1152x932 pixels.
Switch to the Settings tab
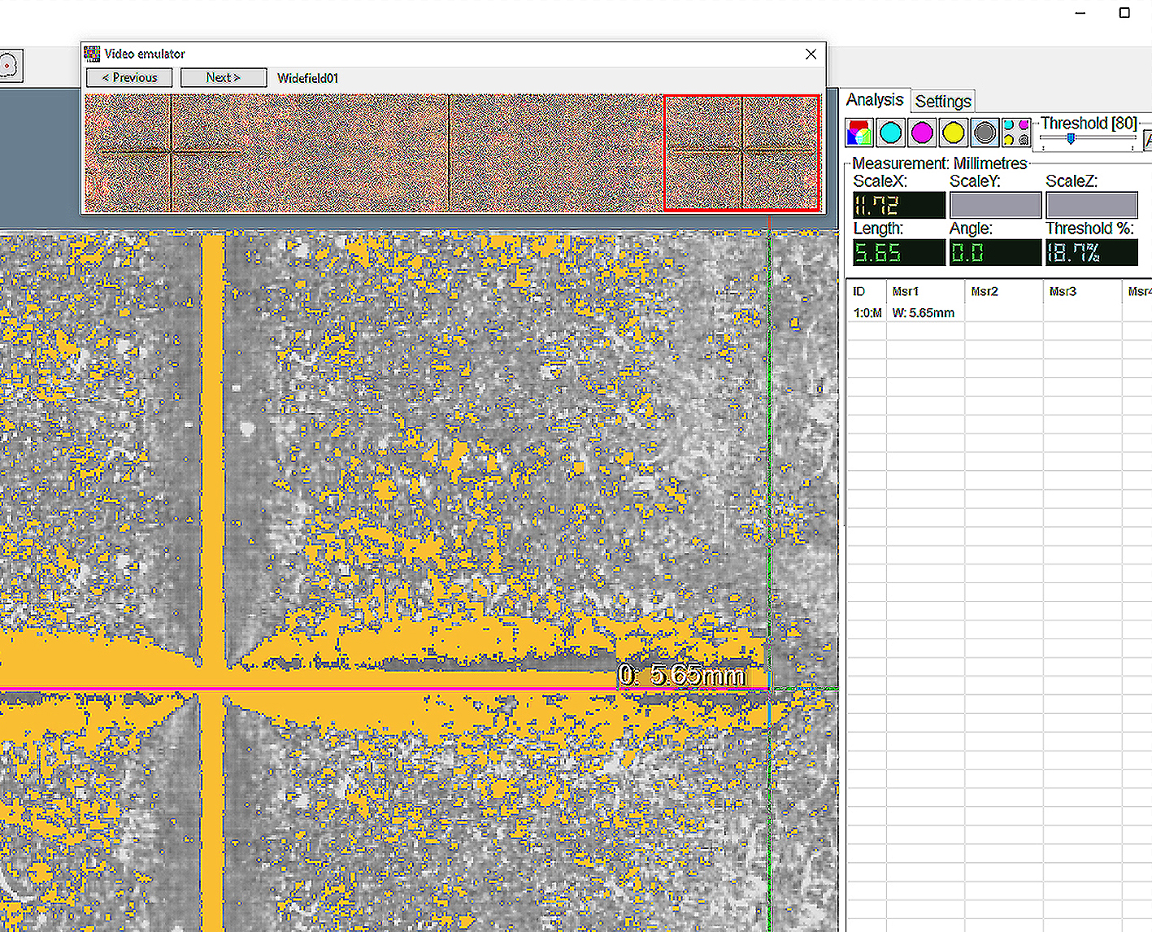pos(942,101)
